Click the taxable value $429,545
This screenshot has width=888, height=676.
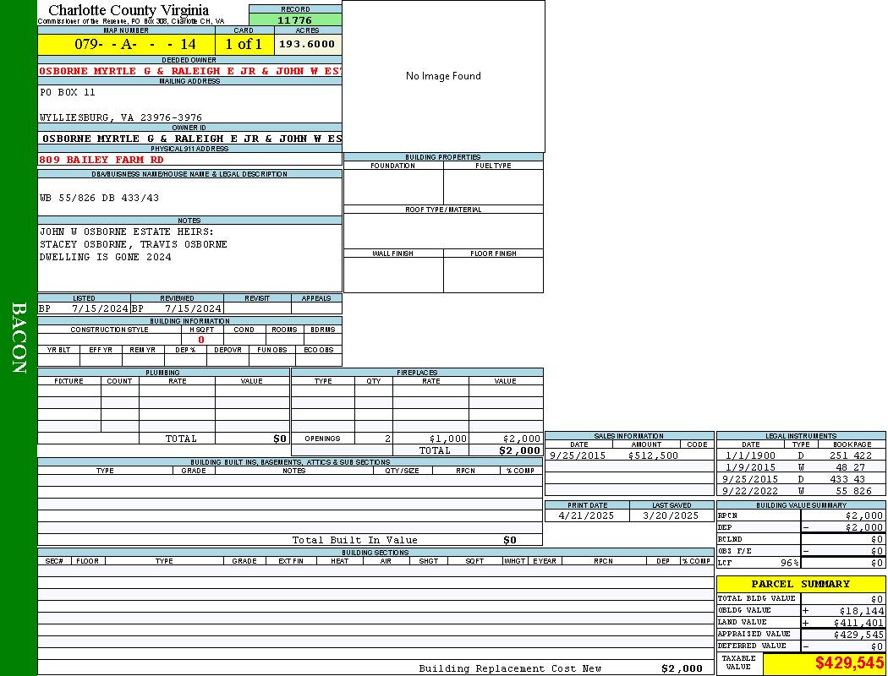click(x=824, y=664)
